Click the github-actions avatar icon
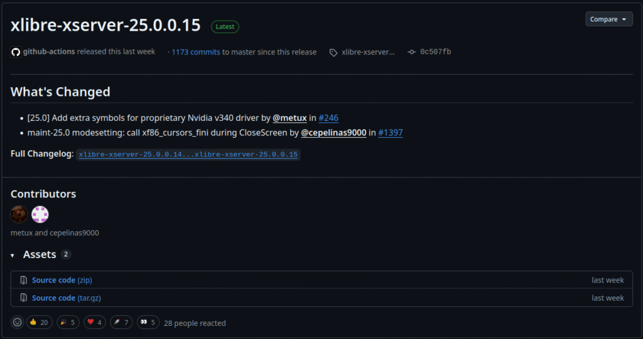The height and width of the screenshot is (339, 643). click(x=16, y=52)
